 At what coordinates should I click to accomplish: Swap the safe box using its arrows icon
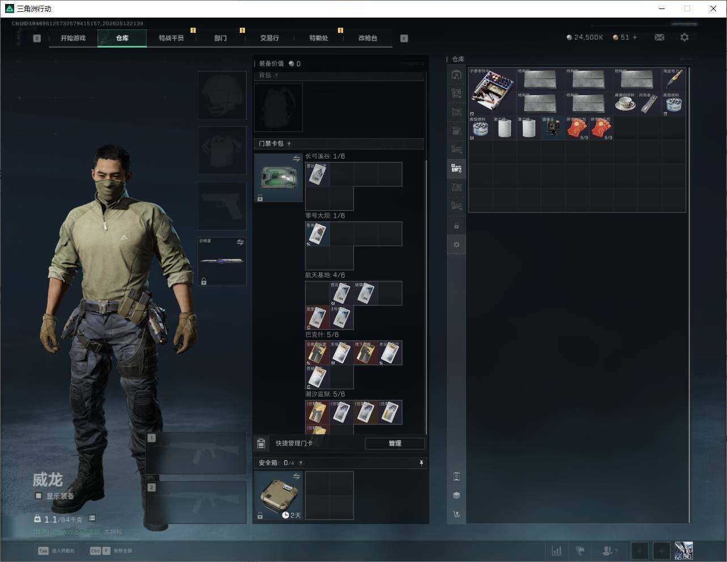(x=296, y=476)
